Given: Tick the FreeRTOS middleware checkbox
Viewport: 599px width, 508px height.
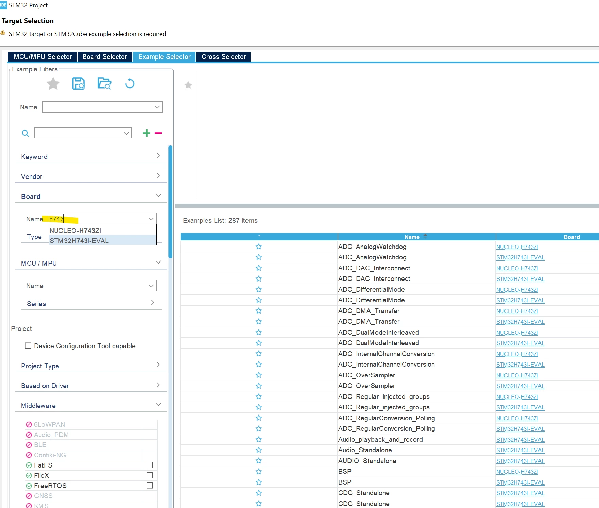Looking at the screenshot, I should (150, 486).
